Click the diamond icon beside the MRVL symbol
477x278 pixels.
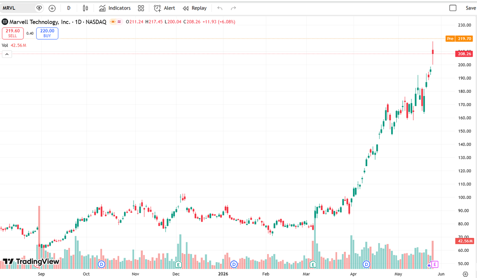pyautogui.click(x=39, y=8)
